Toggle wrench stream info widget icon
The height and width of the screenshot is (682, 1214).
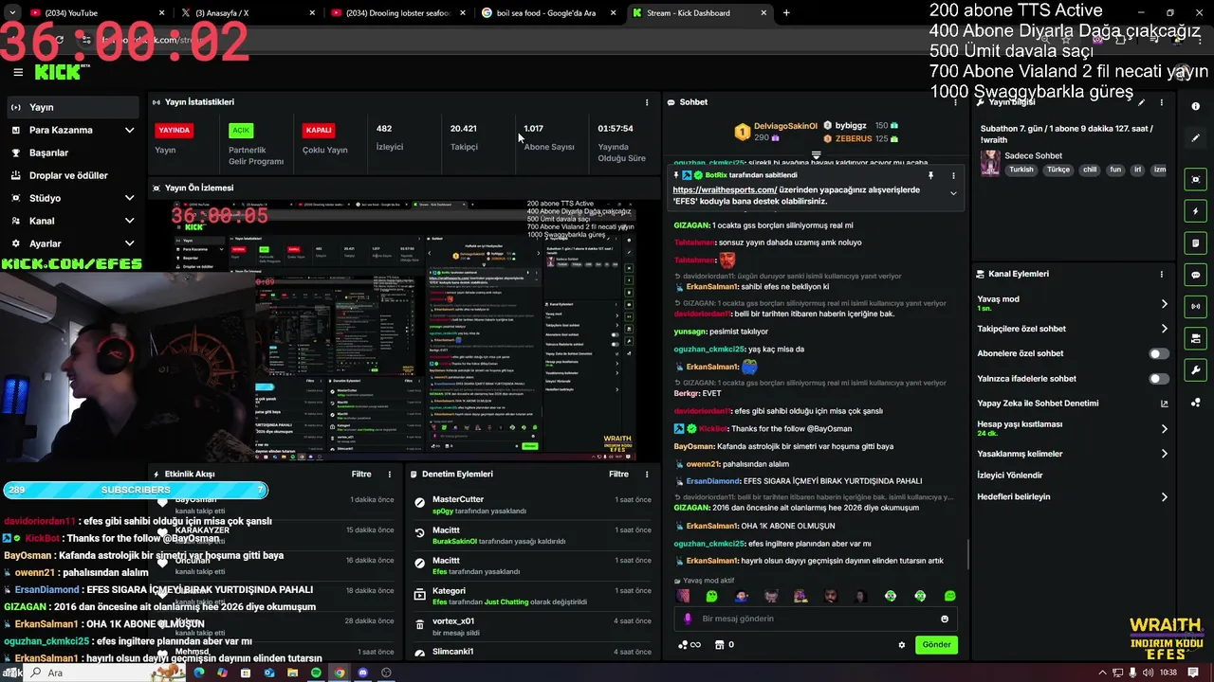tap(1195, 370)
